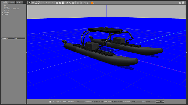Image resolution: width=188 pixels, height=105 pixels.
Task: Step the simulation forward once
Action: pyautogui.click(x=54, y=101)
